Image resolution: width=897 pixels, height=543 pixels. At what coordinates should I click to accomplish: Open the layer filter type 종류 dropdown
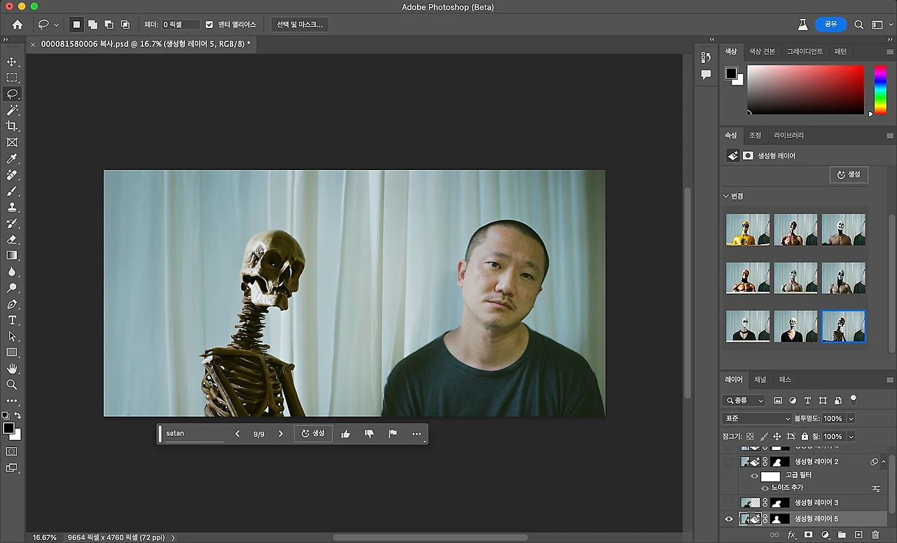[744, 401]
